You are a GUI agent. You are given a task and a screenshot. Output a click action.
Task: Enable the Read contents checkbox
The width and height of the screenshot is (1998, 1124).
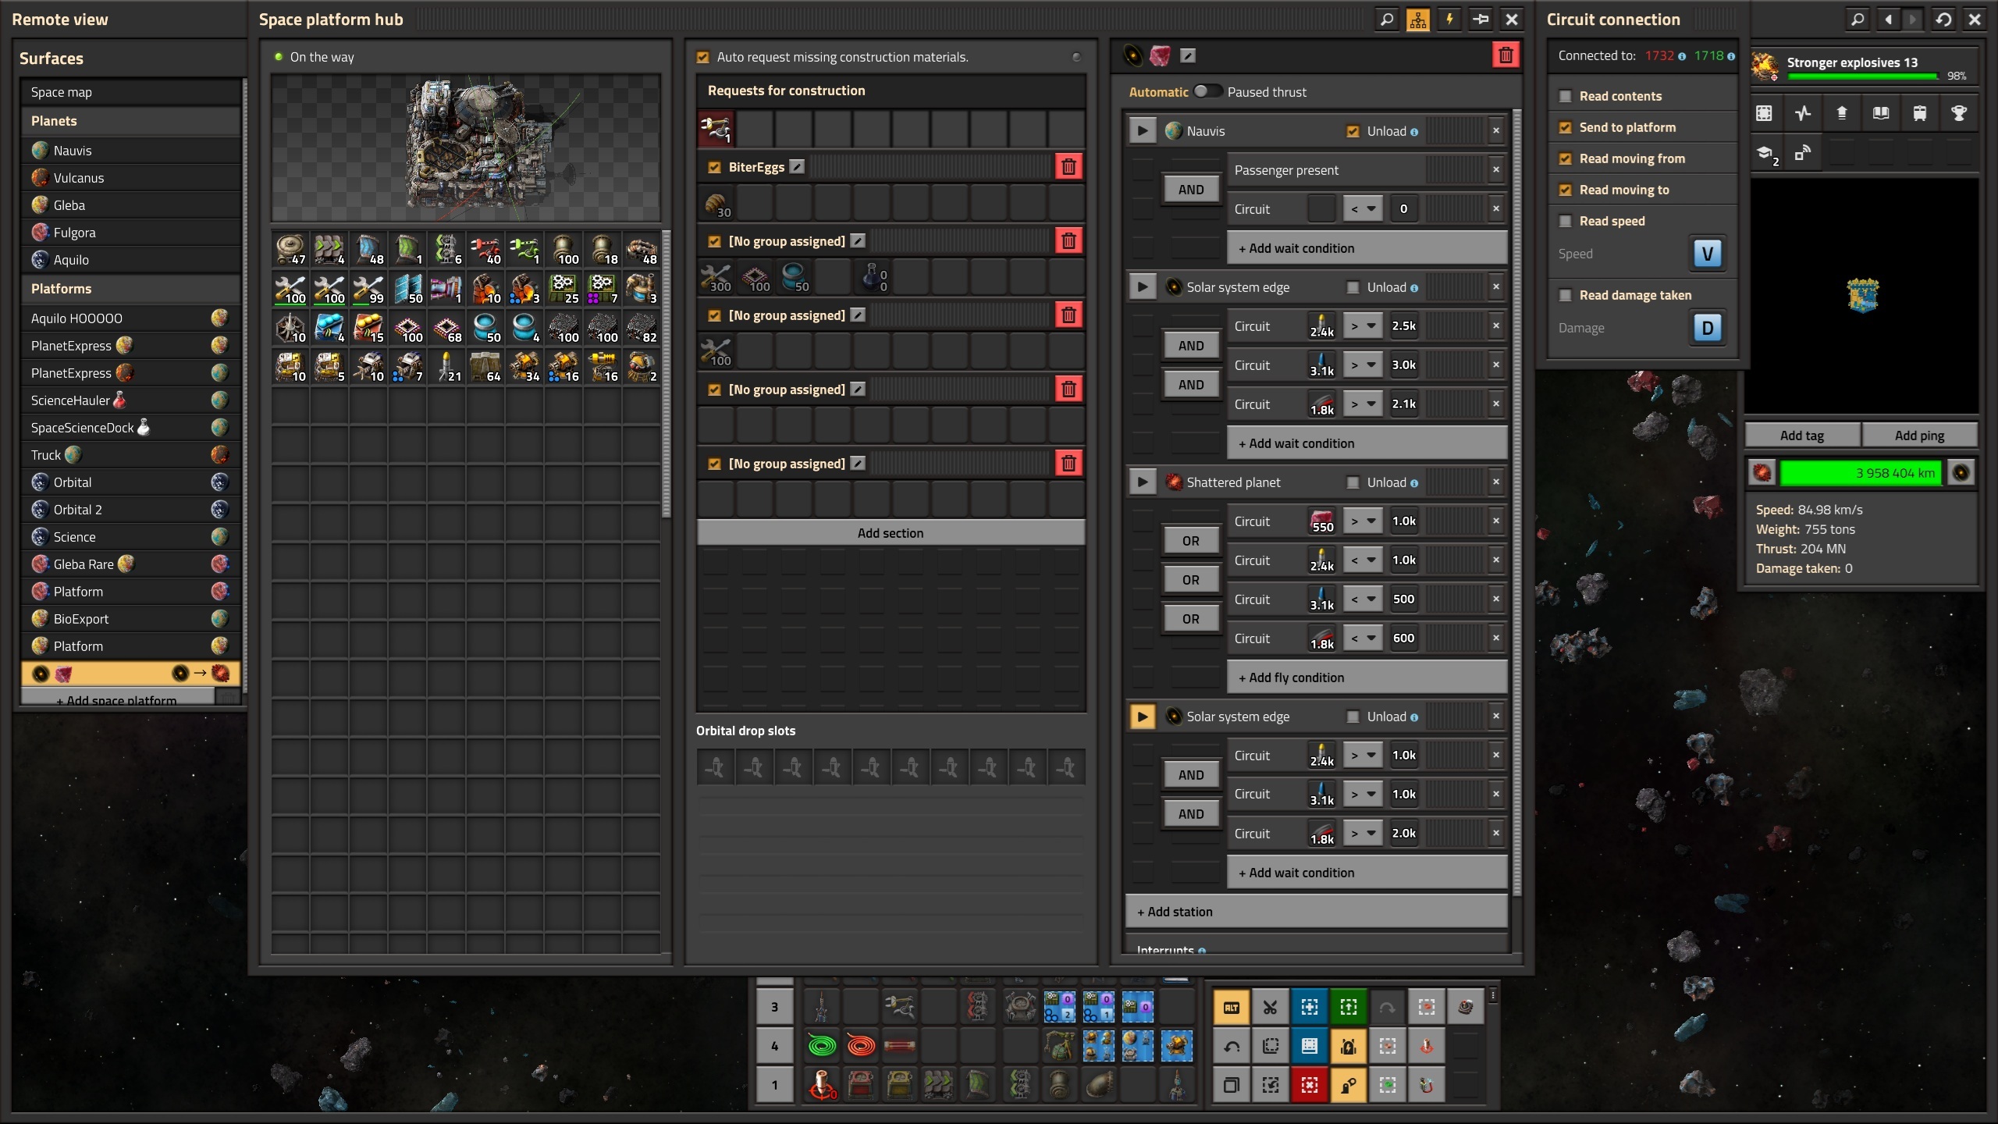click(x=1565, y=96)
